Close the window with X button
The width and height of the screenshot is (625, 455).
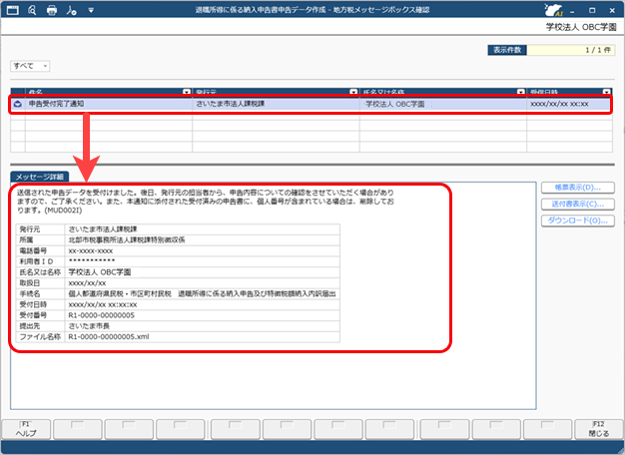[x=613, y=10]
